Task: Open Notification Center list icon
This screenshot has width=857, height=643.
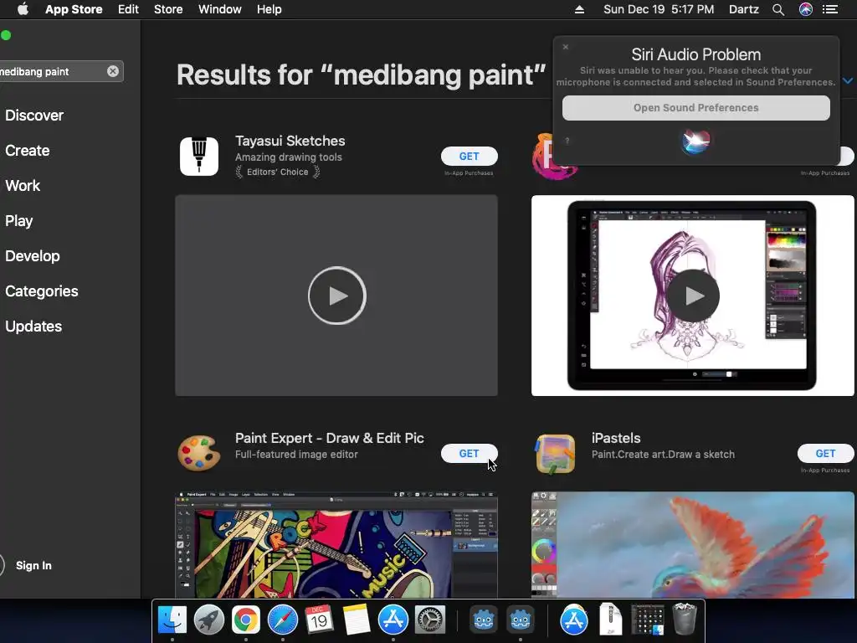Action: pyautogui.click(x=830, y=9)
